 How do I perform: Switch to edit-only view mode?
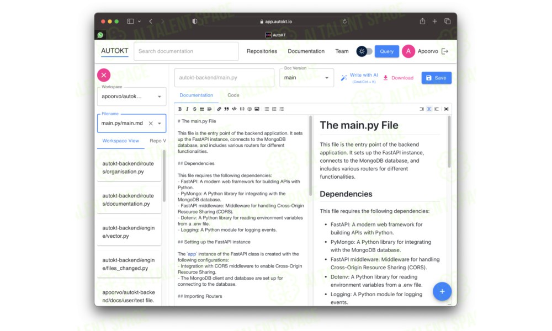pyautogui.click(x=422, y=109)
